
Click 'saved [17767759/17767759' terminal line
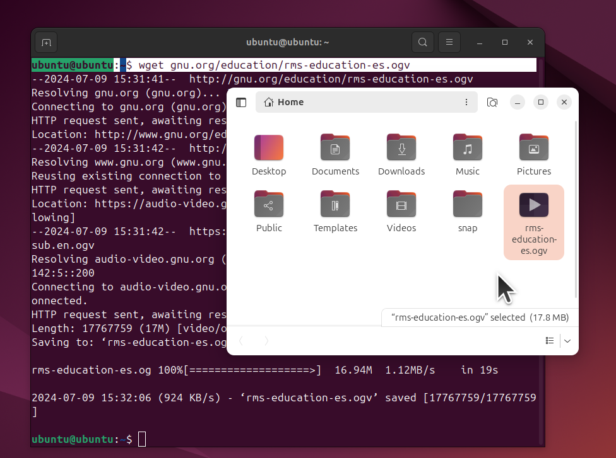[x=461, y=398]
